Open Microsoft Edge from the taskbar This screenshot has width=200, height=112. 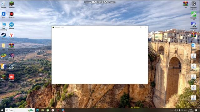point(37,110)
